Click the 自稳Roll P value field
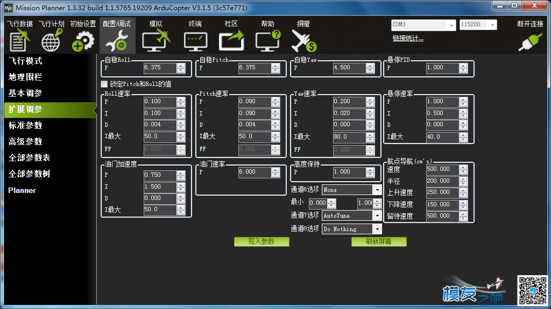The width and height of the screenshot is (551, 309). tap(160, 68)
